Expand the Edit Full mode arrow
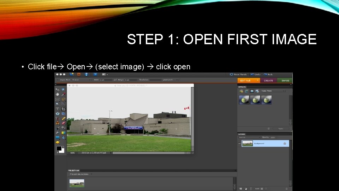 257,80
